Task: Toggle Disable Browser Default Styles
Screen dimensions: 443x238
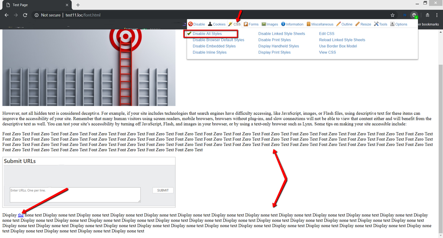Action: (218, 40)
